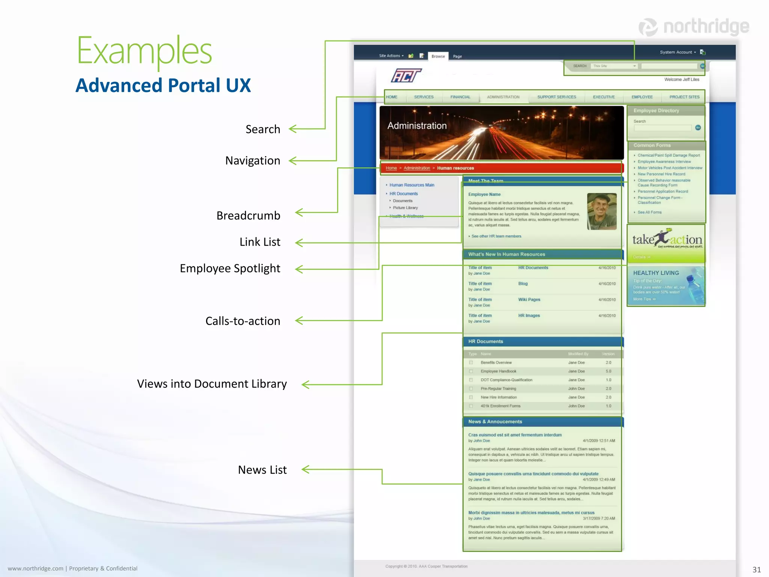Open the Site Actions dropdown menu
This screenshot has width=769, height=577.
click(391, 56)
